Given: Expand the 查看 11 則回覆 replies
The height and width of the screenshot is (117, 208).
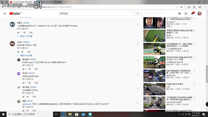Looking at the screenshot, I should tap(25, 36).
